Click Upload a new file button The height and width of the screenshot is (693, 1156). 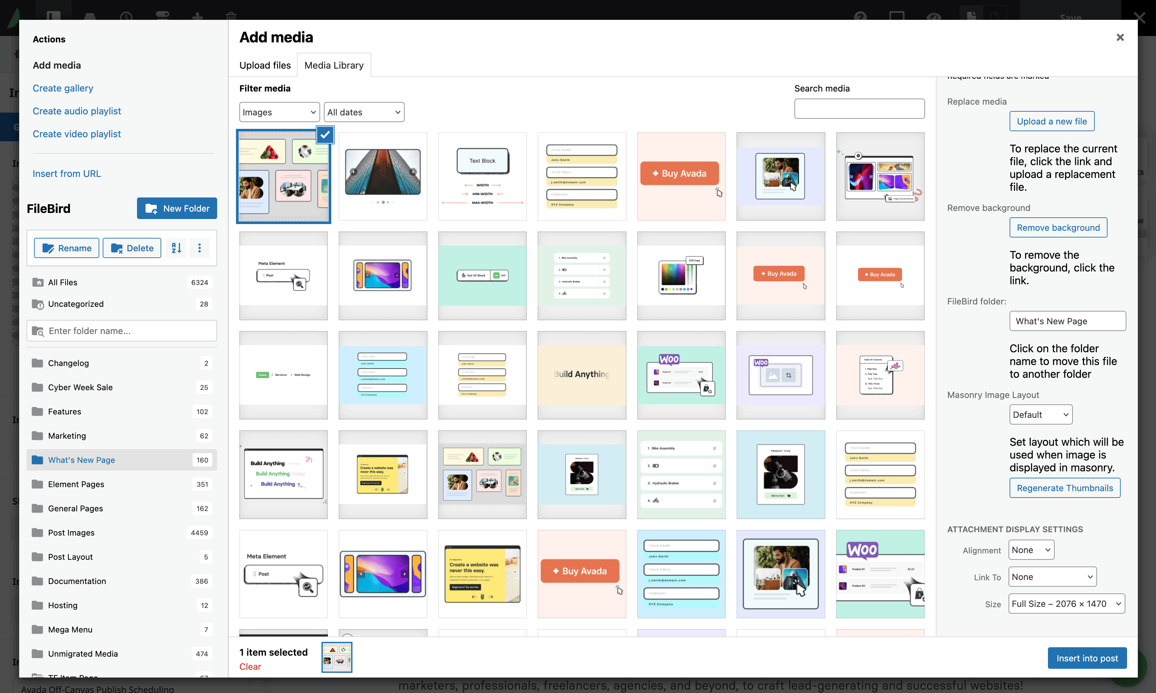[x=1051, y=121]
